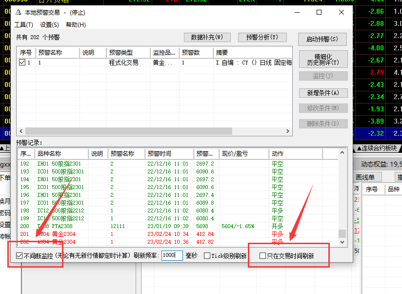Click 新增条件(A) to add a condition
This screenshot has height=294, width=402.
point(323,93)
